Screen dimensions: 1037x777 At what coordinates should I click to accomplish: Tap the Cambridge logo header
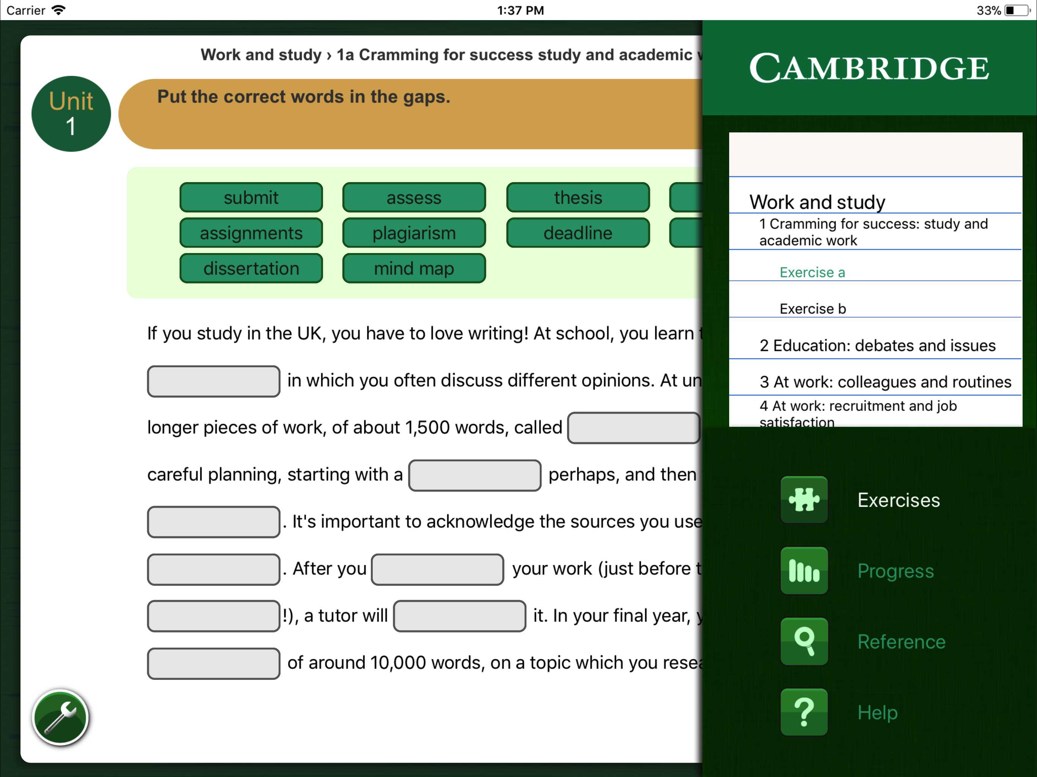pos(869,68)
